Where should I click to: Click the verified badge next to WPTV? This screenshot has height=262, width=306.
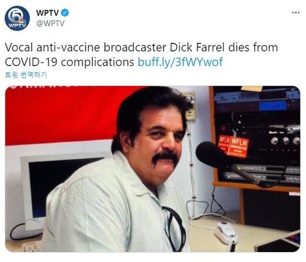point(65,13)
